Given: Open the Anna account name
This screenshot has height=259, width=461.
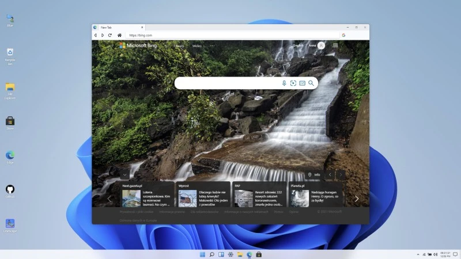Looking at the screenshot, I should coord(312,45).
